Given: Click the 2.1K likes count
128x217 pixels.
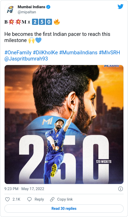Looking at the screenshot, I should click(16, 199).
